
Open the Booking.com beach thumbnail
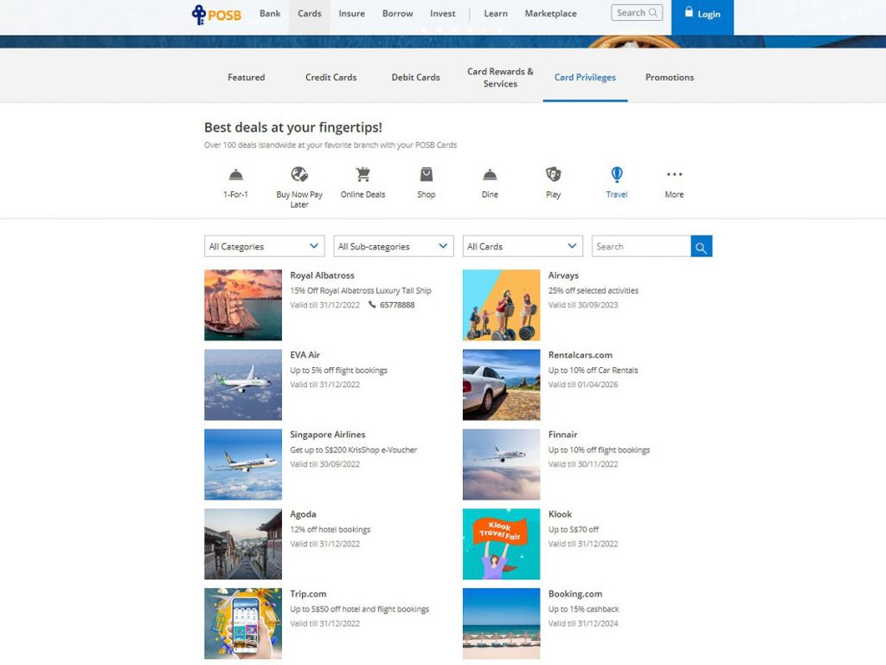(x=501, y=623)
